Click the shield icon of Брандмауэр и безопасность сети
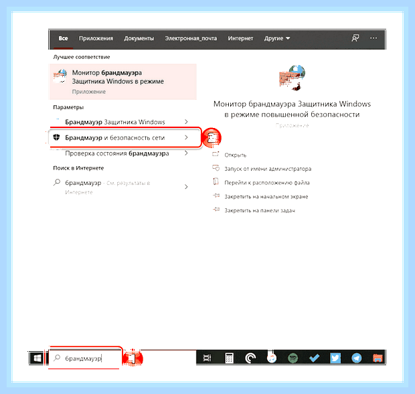Screen dimensions: 415x394 pos(56,137)
